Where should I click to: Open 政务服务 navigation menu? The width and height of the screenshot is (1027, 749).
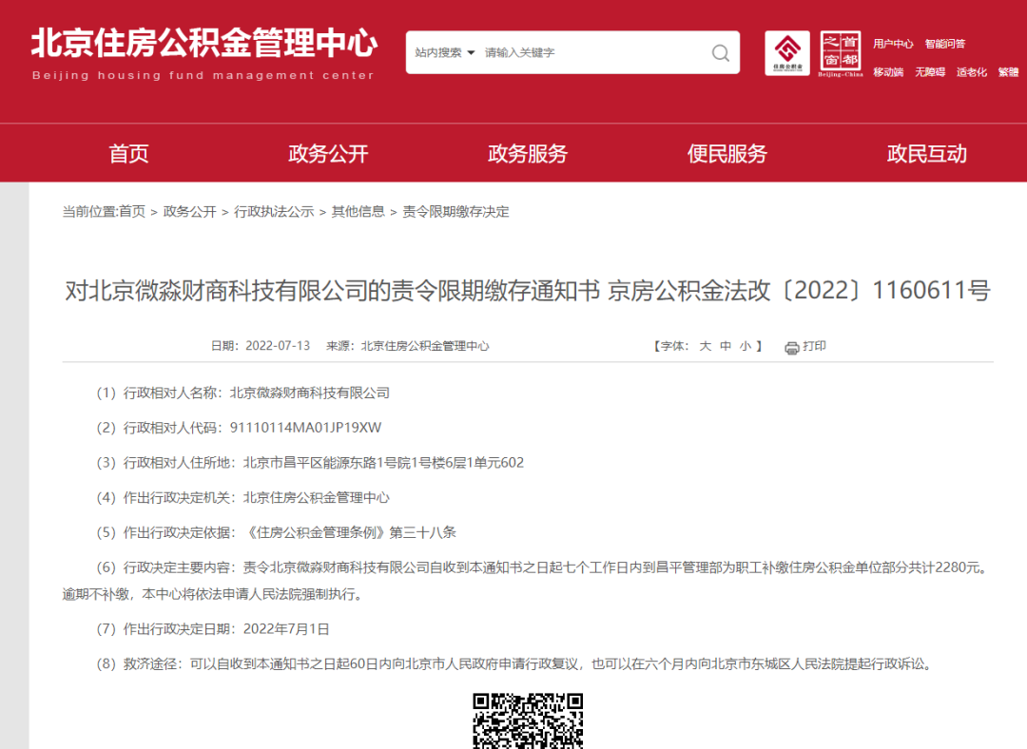[x=528, y=153]
